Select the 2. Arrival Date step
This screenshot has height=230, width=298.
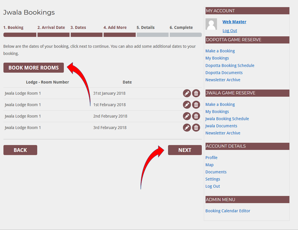(x=51, y=28)
